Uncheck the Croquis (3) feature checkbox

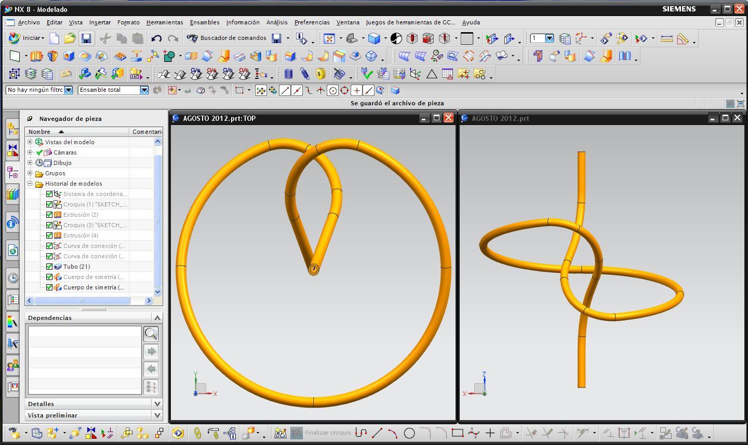tap(49, 225)
